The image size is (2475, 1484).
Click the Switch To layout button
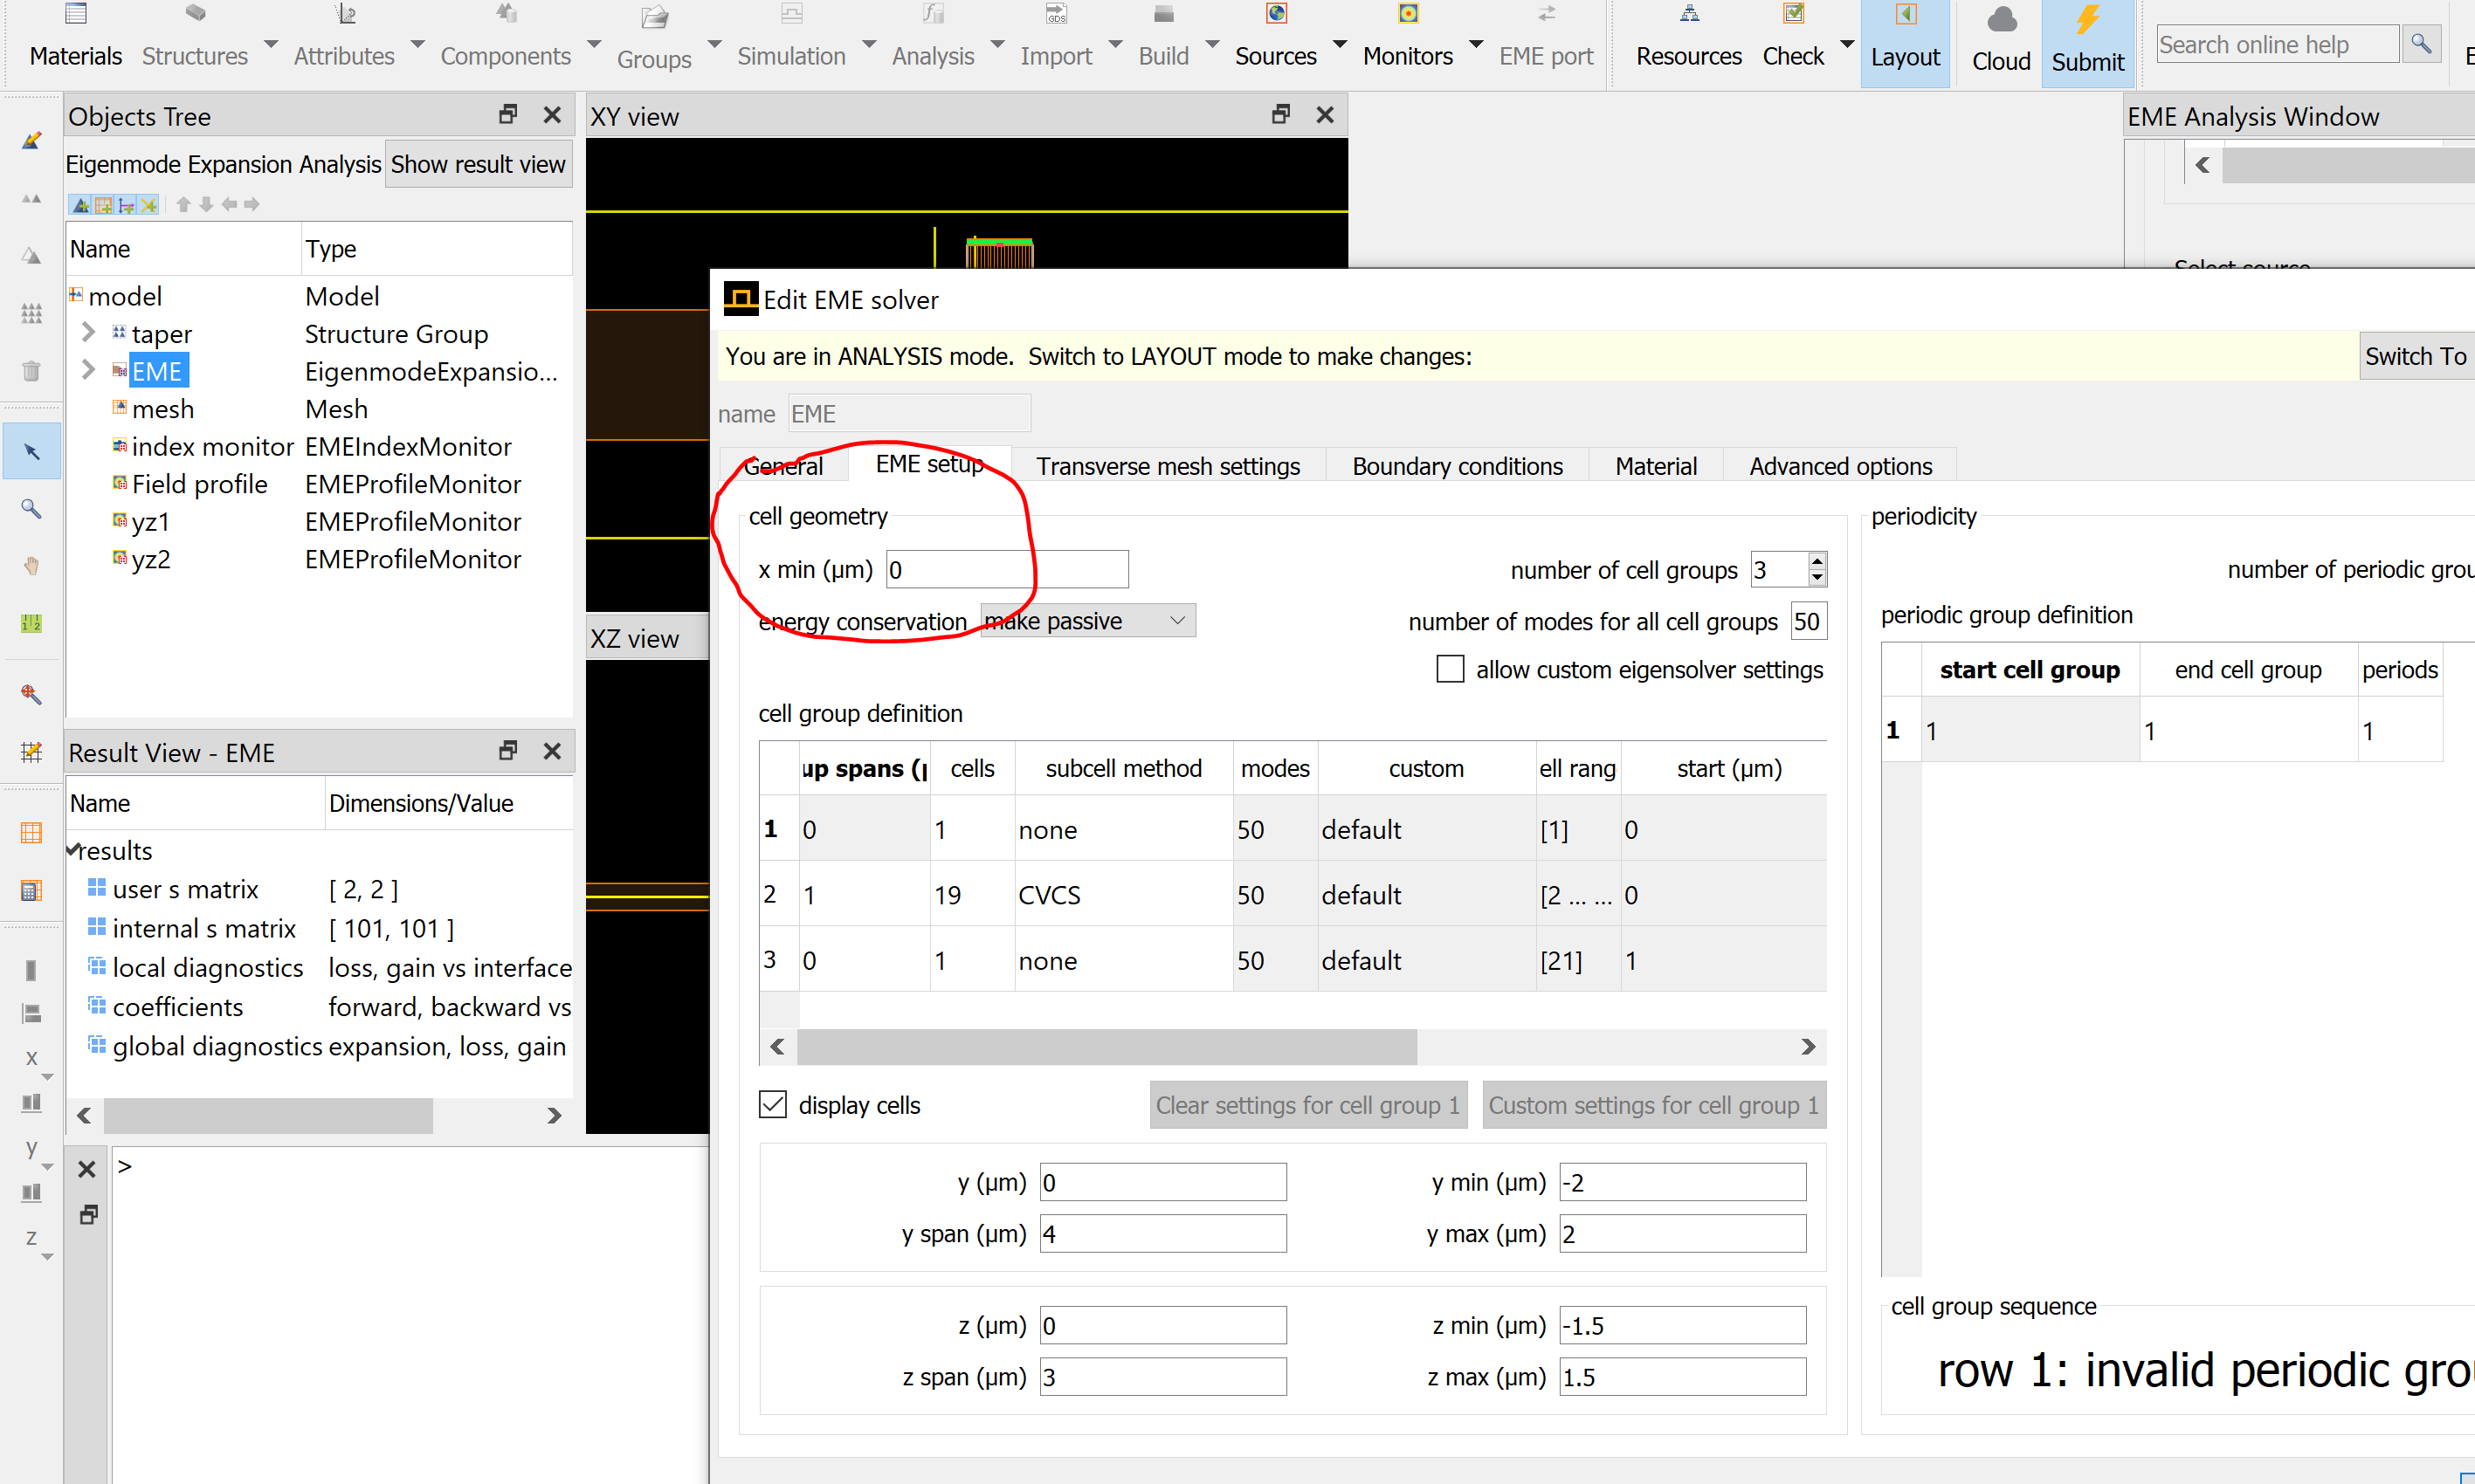[x=2414, y=356]
